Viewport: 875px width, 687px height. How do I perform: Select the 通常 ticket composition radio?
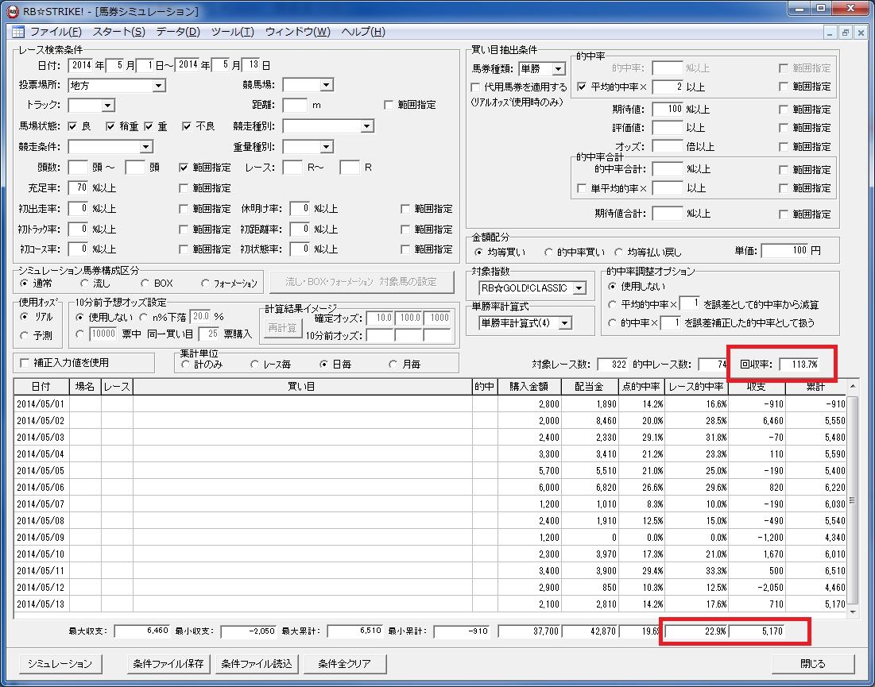pyautogui.click(x=23, y=284)
